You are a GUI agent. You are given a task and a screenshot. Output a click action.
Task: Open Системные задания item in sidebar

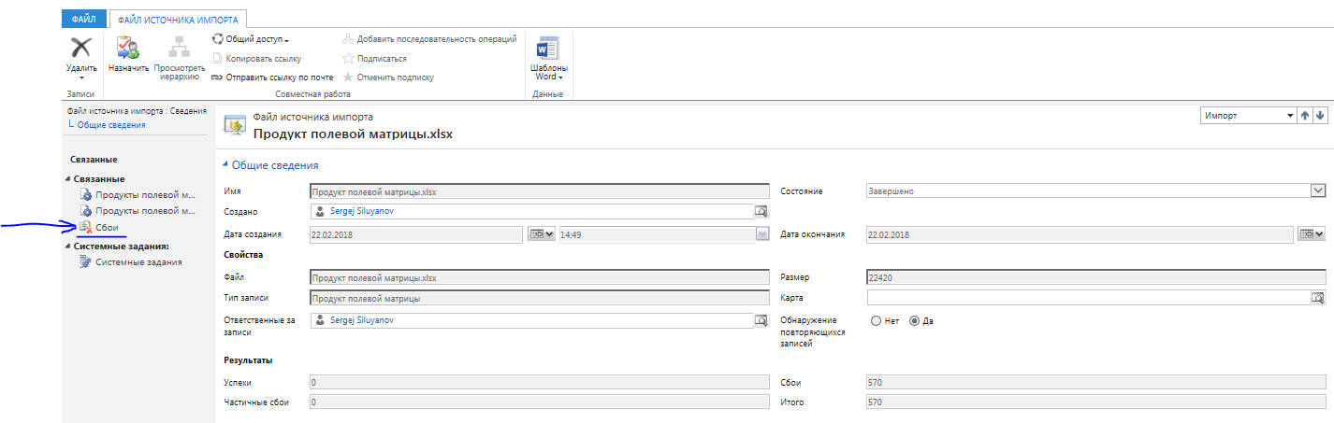click(x=138, y=262)
